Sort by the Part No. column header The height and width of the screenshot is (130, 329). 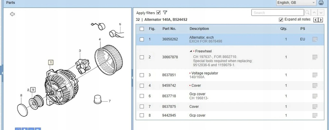click(169, 29)
